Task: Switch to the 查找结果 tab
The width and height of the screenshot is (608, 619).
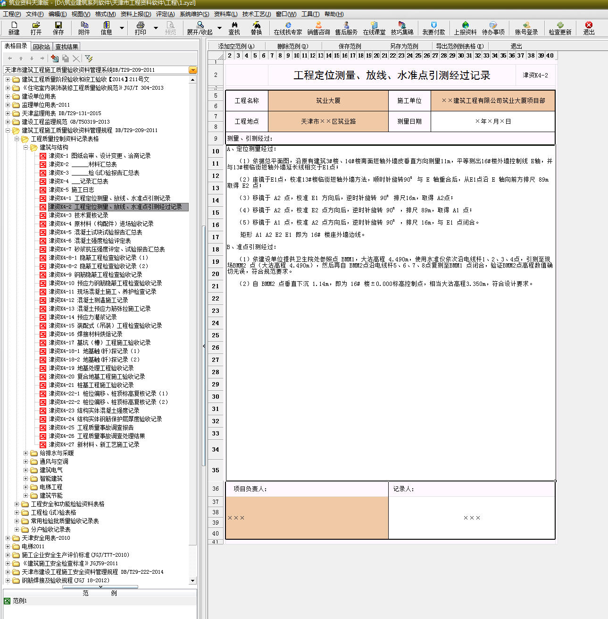Action: [67, 47]
